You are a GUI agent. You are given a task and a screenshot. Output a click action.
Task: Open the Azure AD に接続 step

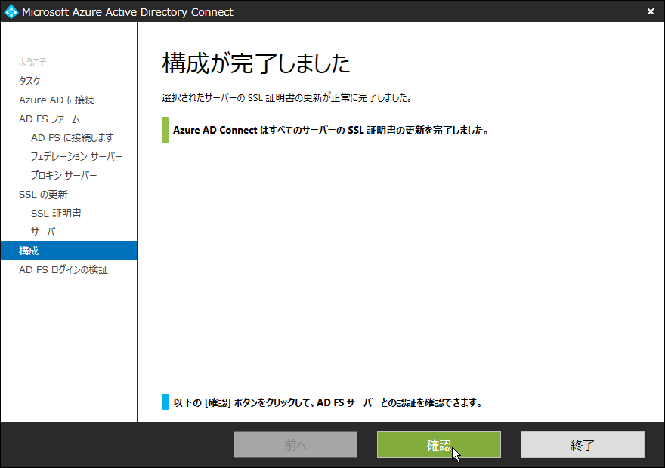(57, 100)
